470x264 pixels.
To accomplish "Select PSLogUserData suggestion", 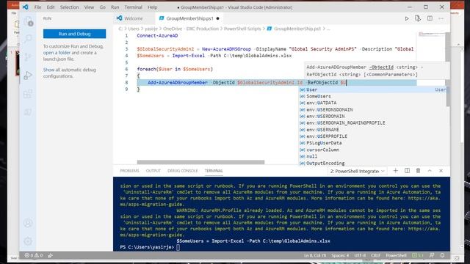I will tap(372, 143).
